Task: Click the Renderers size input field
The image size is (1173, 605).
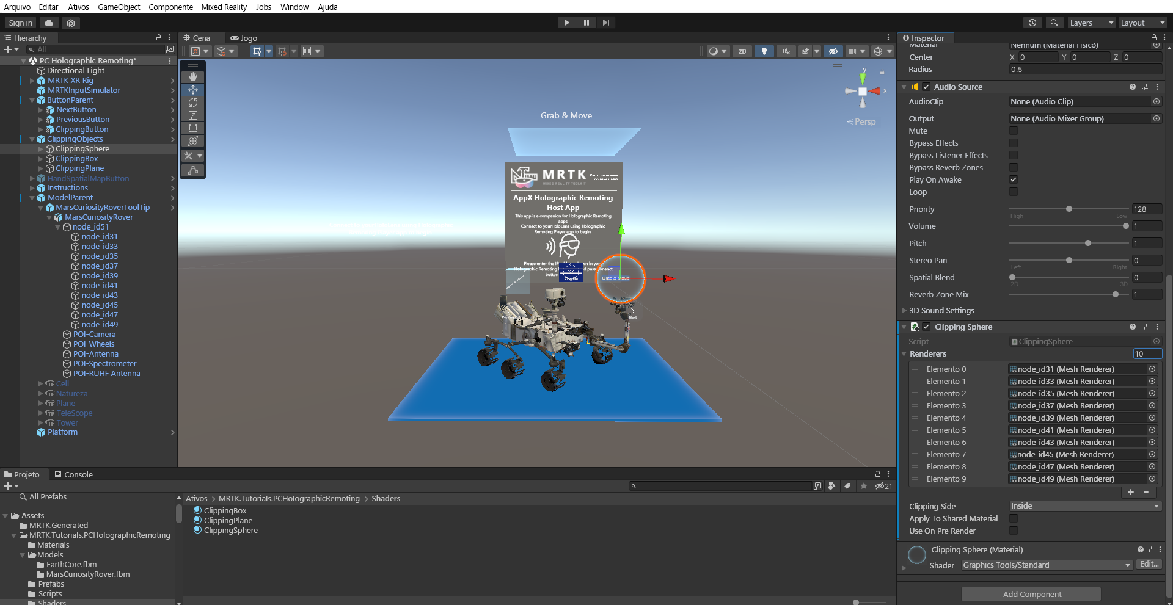Action: (1147, 353)
